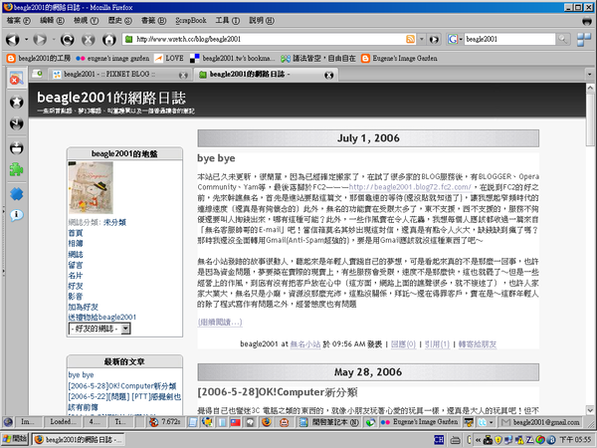
Task: Open the 諸法皆空，自由自在 bookmark
Action: (x=318, y=59)
